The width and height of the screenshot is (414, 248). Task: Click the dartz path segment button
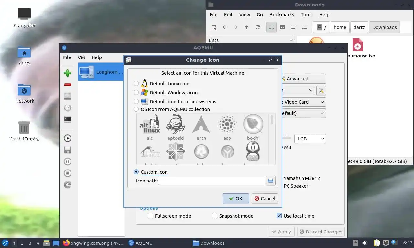[x=359, y=27]
